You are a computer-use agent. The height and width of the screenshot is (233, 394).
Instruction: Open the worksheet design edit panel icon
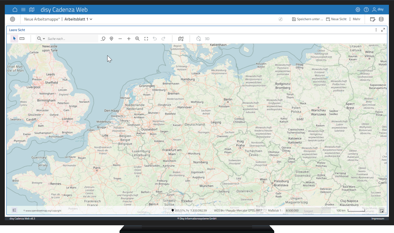point(373,19)
